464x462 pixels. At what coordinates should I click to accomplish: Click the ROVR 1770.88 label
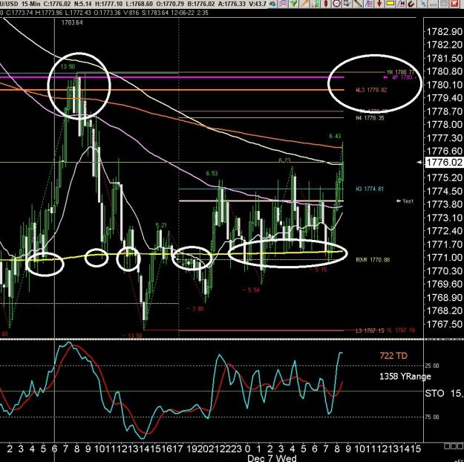tap(373, 260)
